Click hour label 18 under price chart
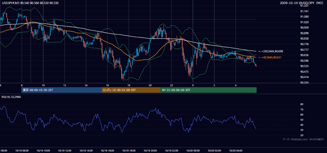 point(129,85)
